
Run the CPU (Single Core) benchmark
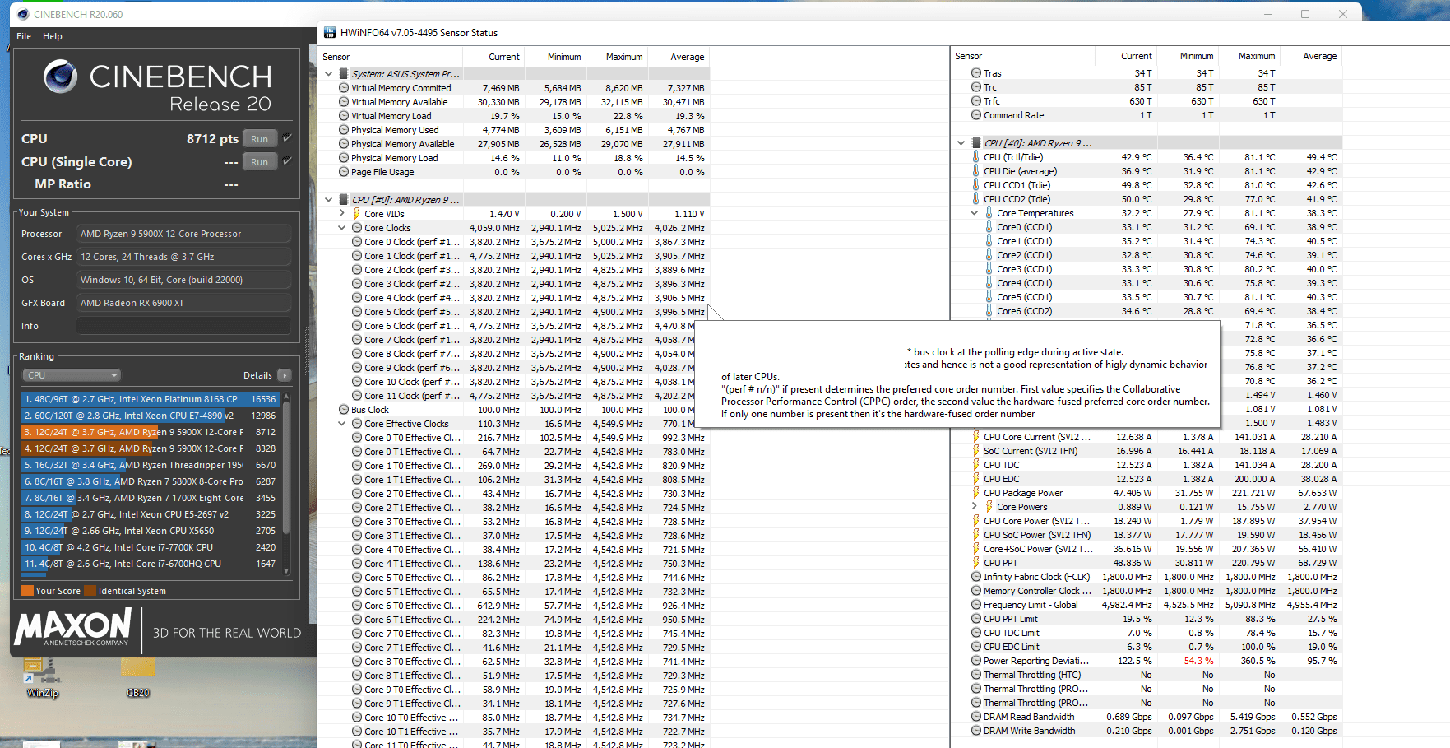(x=259, y=162)
